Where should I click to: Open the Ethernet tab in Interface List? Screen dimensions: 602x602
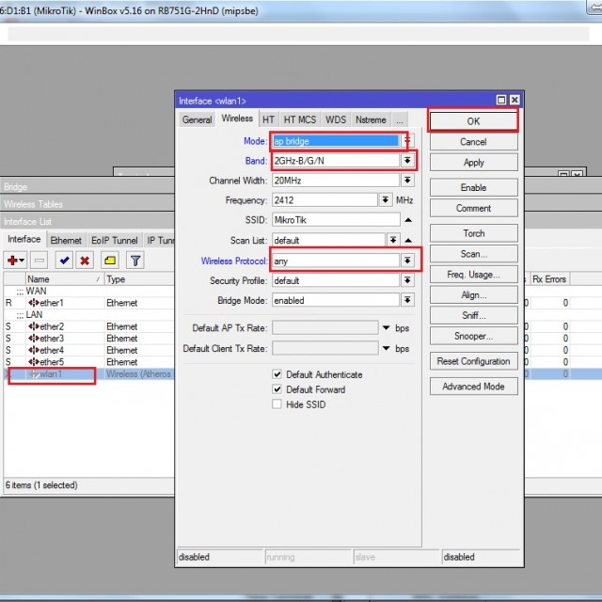pyautogui.click(x=66, y=241)
